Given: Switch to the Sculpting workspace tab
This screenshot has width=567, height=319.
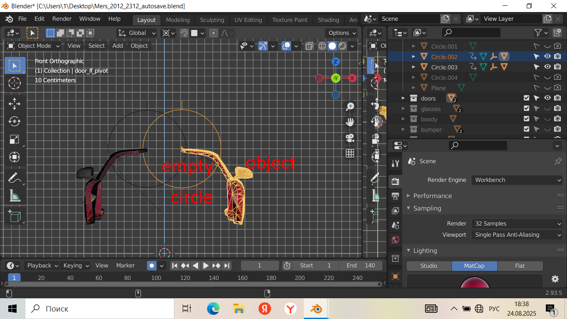Looking at the screenshot, I should coord(212,20).
